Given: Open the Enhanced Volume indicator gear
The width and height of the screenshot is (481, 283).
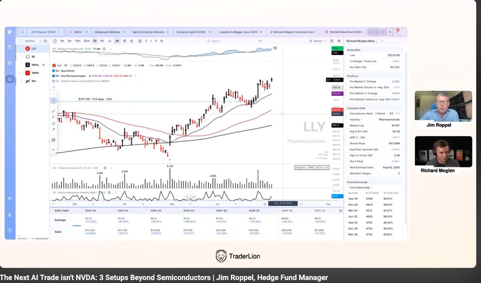Looking at the screenshot, I should [105, 168].
